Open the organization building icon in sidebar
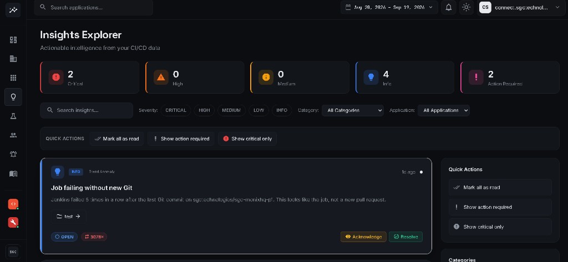Screen dimensions: 568x262 (x=13, y=59)
